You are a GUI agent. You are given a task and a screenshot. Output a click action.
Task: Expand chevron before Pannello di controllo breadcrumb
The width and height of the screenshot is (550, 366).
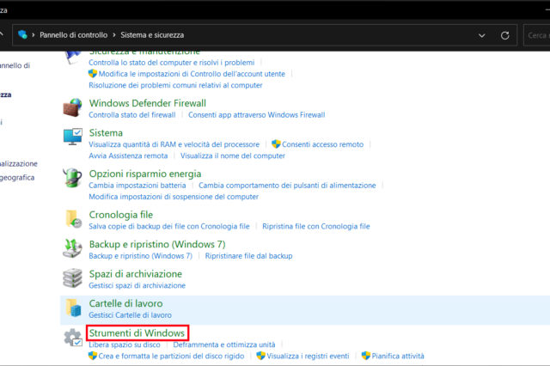pyautogui.click(x=34, y=35)
